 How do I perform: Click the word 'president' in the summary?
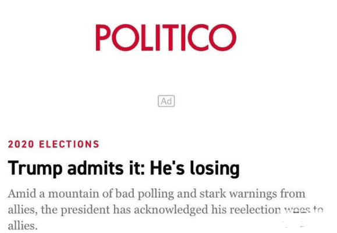[x=85, y=210]
